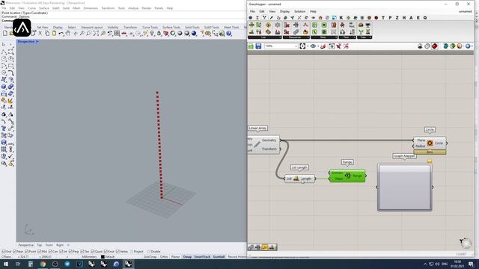Image resolution: width=479 pixels, height=269 pixels.
Task: Open dropdown arrow next to preview eye icon
Action: tap(318, 46)
